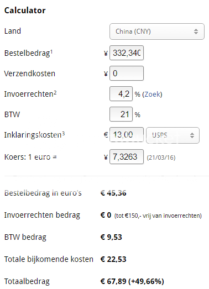
Task: Focus the Koers exchange rate field
Action: point(127,157)
